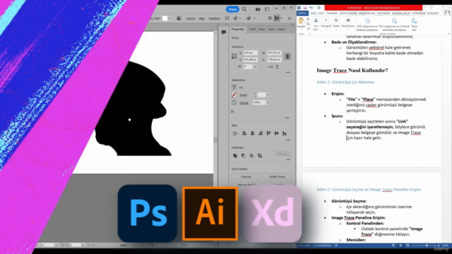This screenshot has height=254, width=452.
Task: Open the Style swatch dropdown arrow
Action: pos(169,18)
